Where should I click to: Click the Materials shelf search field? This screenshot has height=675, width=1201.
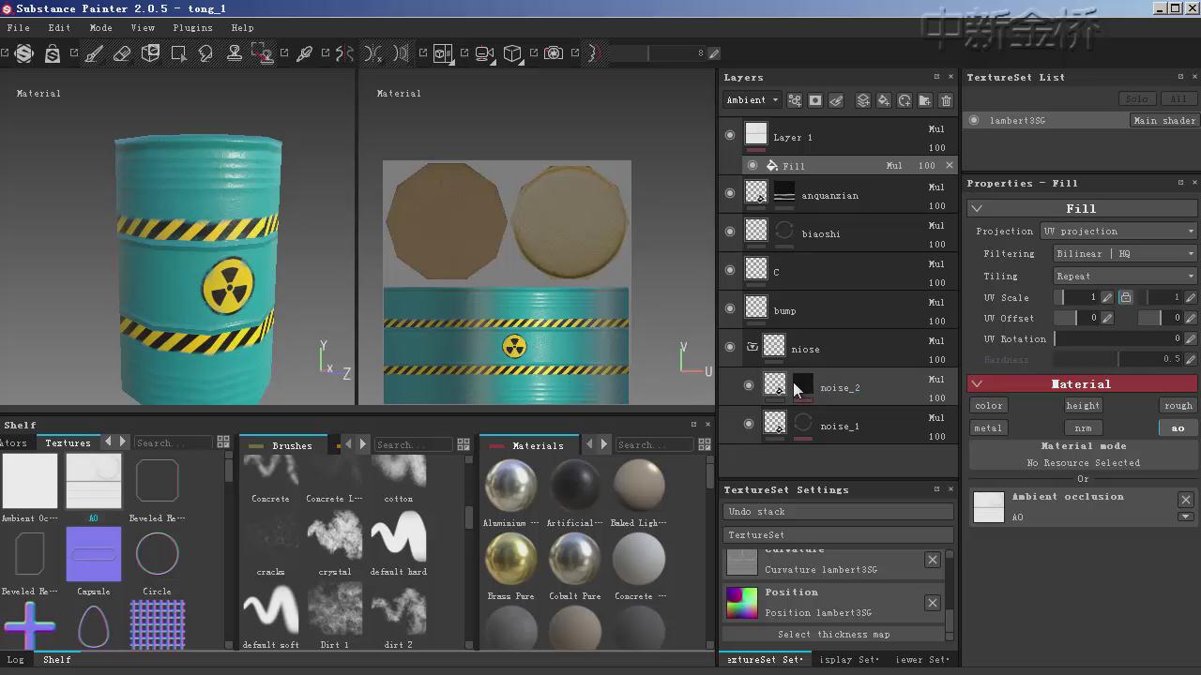[x=654, y=444]
